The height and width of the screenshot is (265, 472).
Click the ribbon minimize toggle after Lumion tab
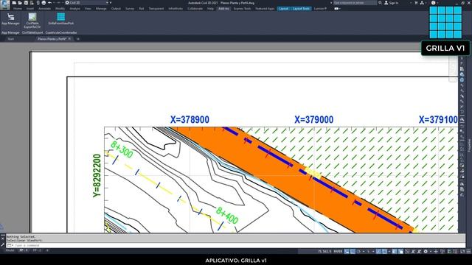pyautogui.click(x=337, y=9)
